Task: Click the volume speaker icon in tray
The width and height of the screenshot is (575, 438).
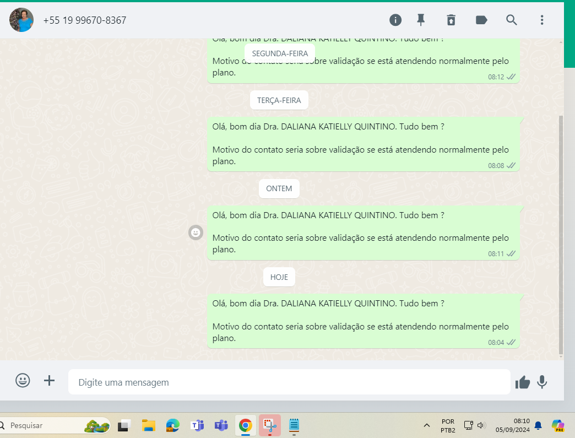Action: [481, 425]
